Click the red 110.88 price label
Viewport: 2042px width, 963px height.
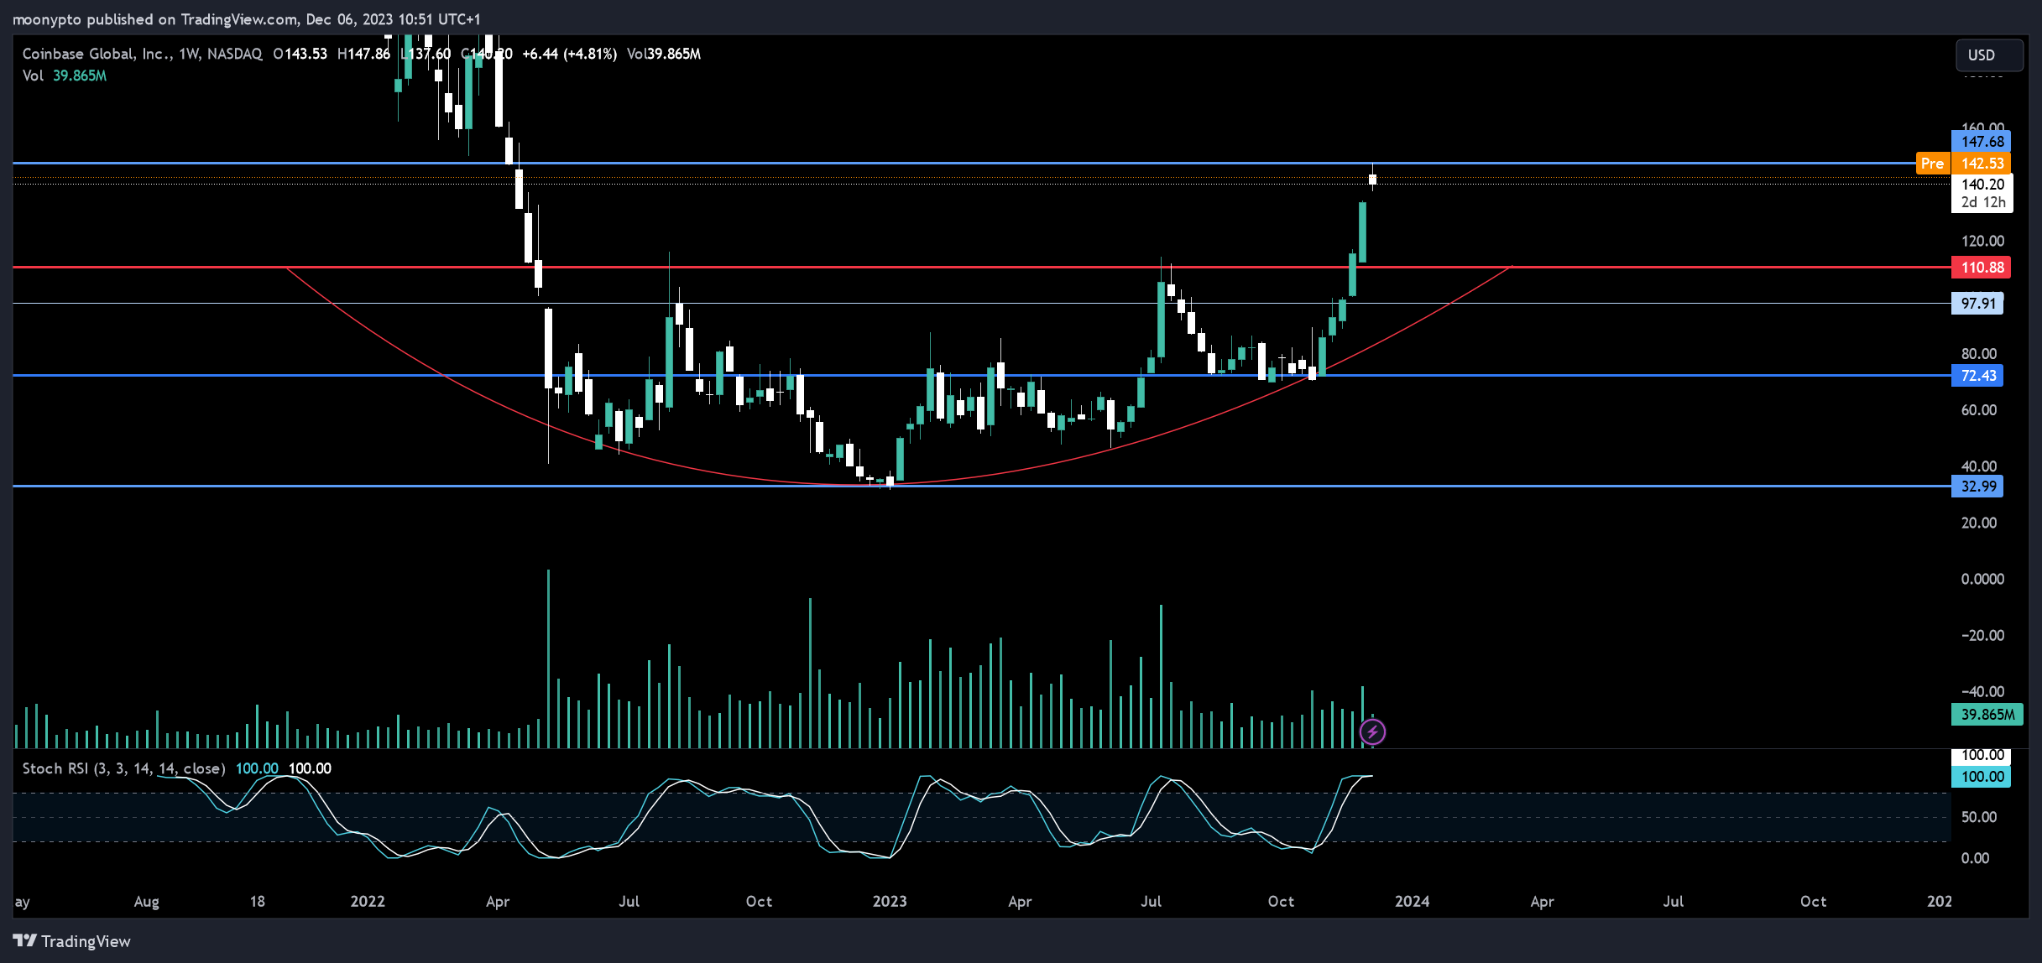[x=1982, y=268]
